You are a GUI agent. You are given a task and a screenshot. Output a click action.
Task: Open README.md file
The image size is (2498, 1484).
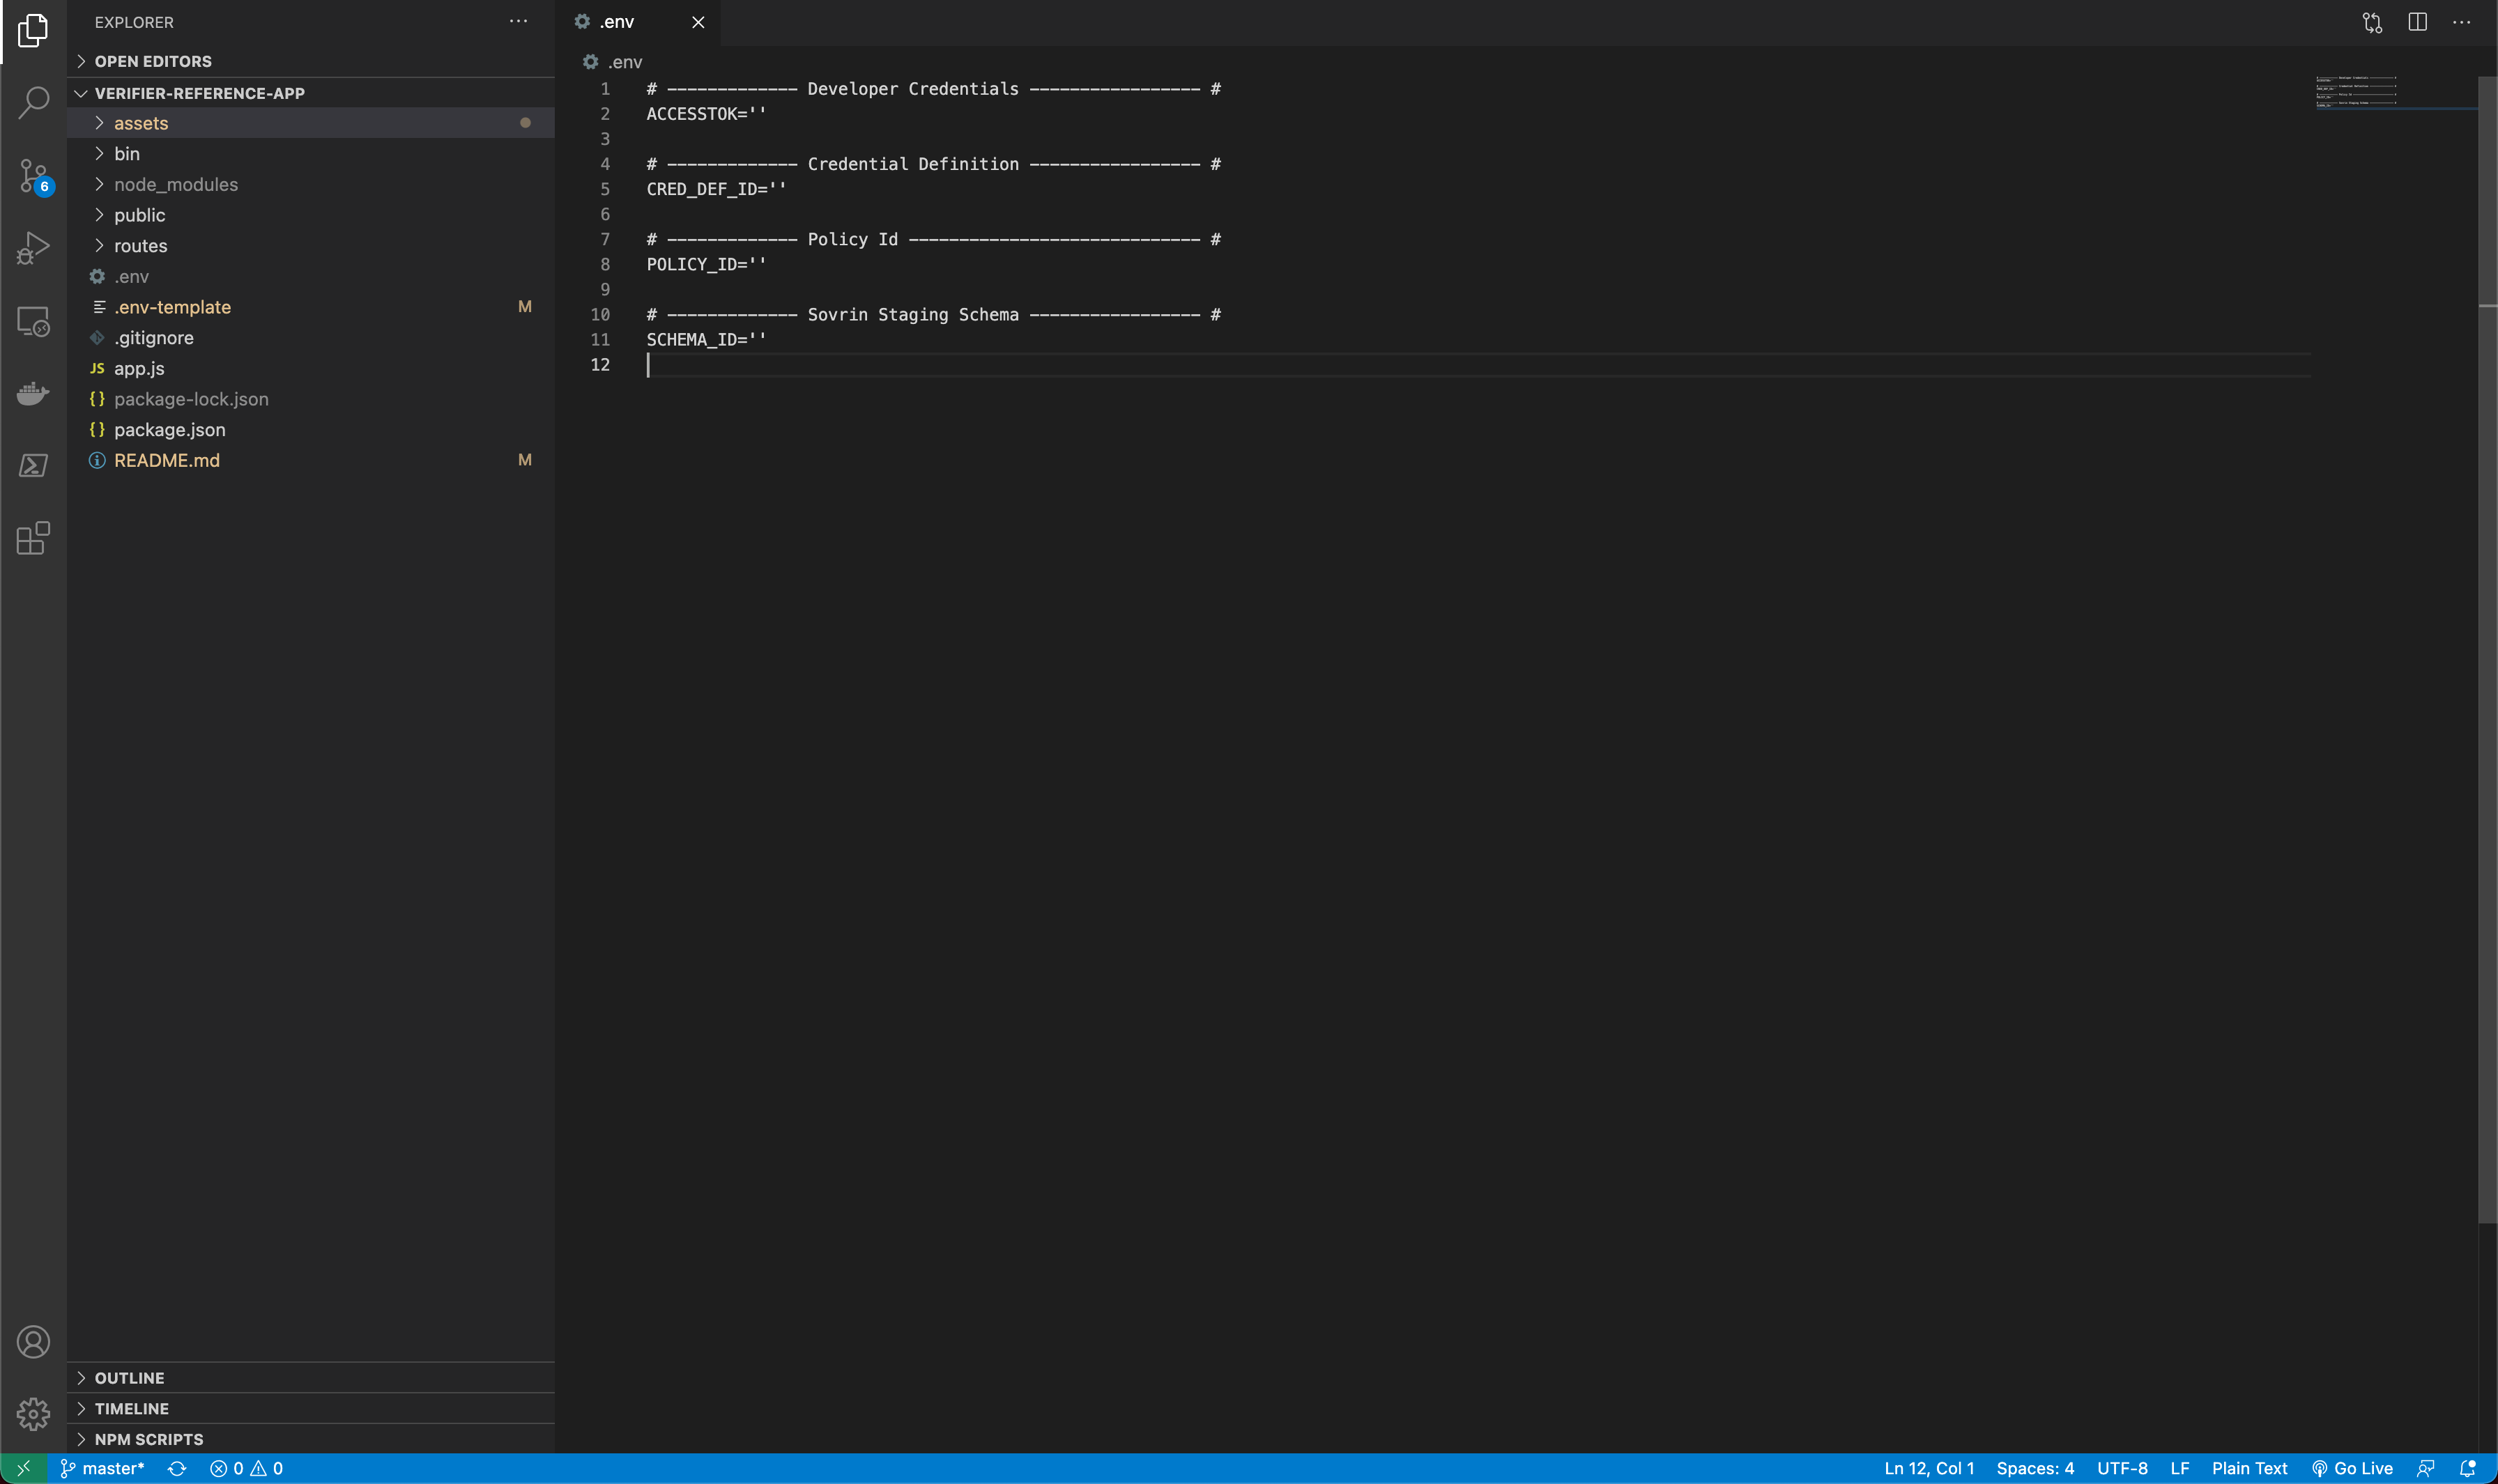point(311,460)
